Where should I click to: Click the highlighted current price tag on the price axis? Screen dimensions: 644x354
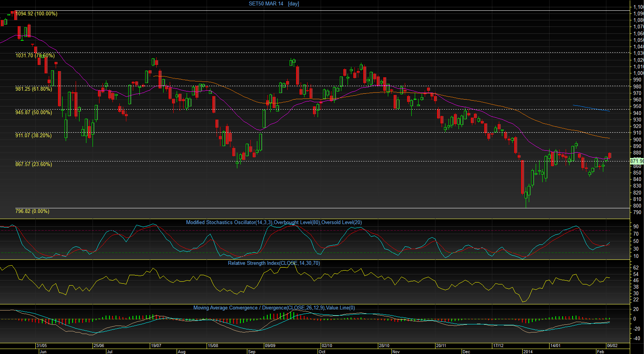(637, 161)
